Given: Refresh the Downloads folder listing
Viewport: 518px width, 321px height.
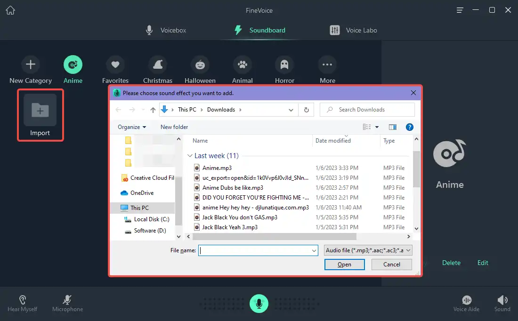Looking at the screenshot, I should coord(306,110).
